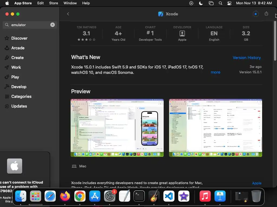
Task: Click the 3.1 star rating summary
Action: [x=86, y=33]
